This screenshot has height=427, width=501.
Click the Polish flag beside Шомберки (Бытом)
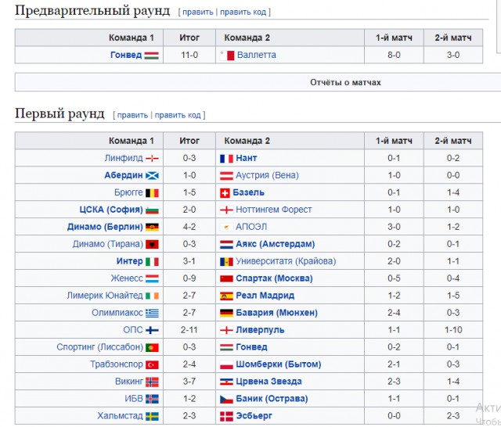[x=226, y=364]
